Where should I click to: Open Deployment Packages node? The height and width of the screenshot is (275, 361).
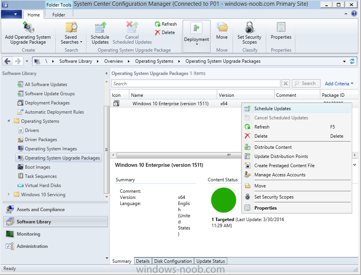coord(44,103)
